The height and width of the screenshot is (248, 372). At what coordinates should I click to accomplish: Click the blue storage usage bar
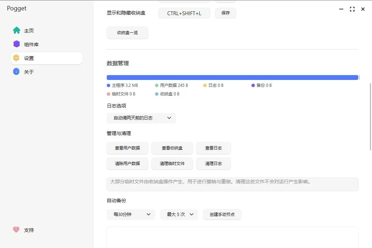tap(232, 77)
